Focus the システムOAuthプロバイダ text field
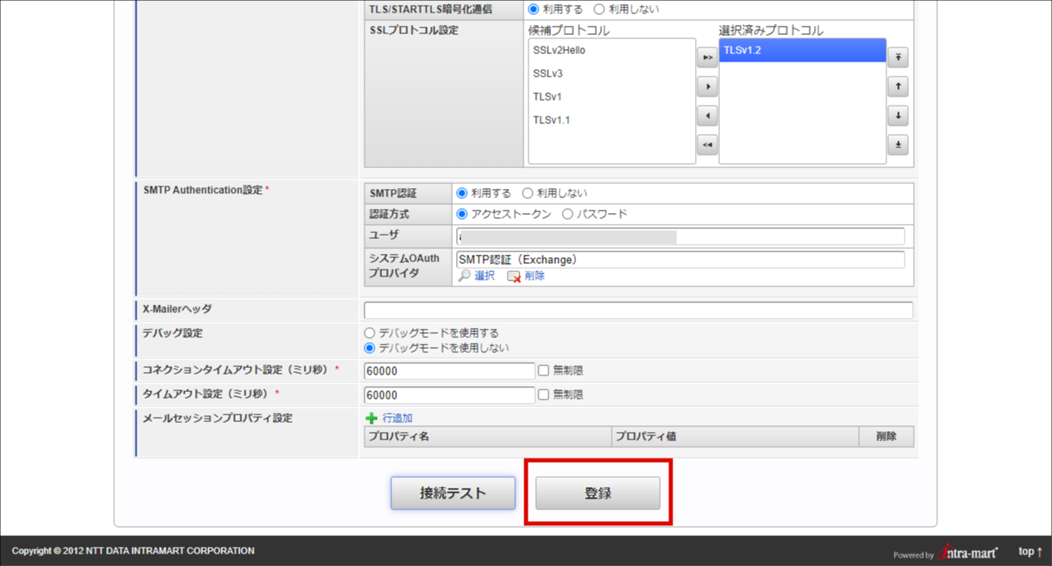Screen dimensions: 1052x566 [680, 260]
